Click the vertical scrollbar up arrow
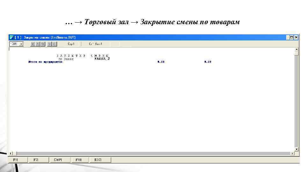 pyautogui.click(x=296, y=50)
